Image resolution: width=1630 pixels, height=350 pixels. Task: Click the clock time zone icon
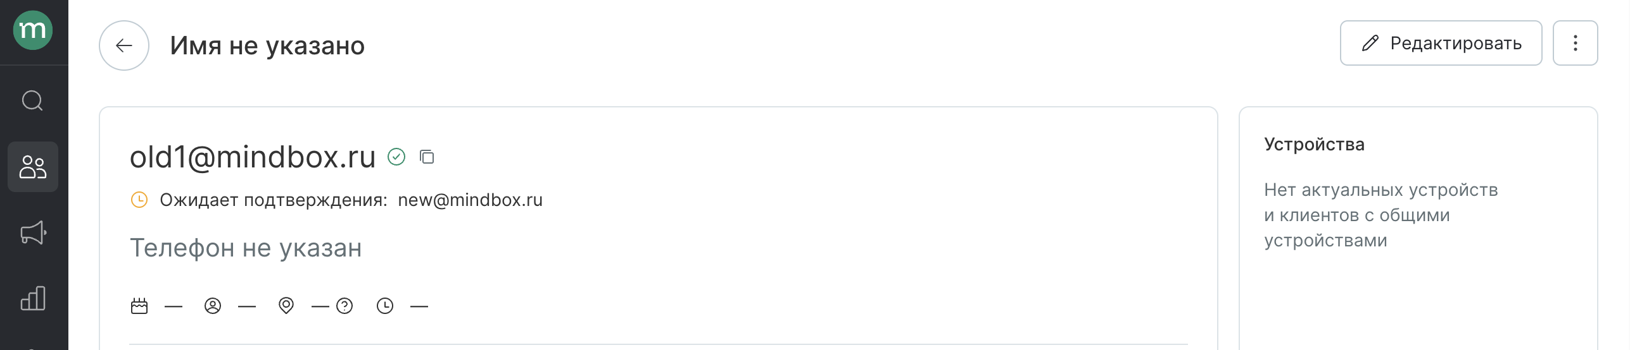click(385, 306)
